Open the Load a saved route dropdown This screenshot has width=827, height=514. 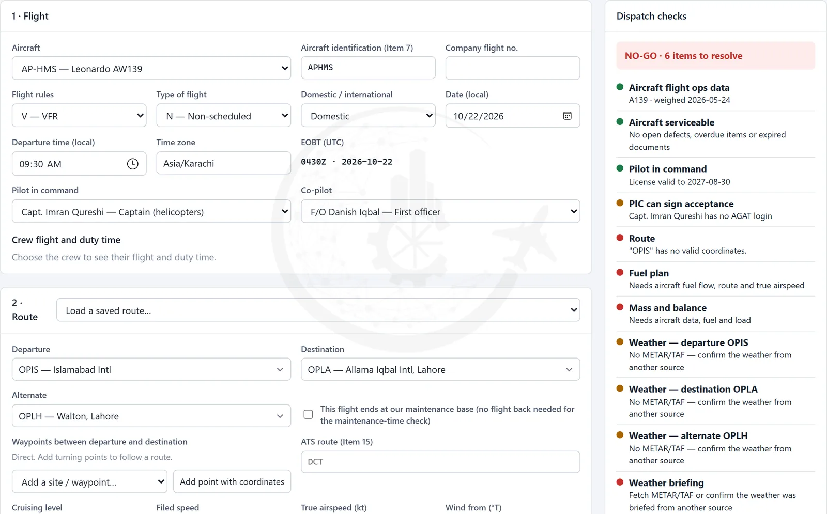coord(318,310)
